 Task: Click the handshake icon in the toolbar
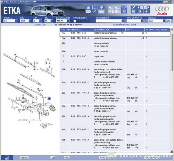(x=101, y=8)
